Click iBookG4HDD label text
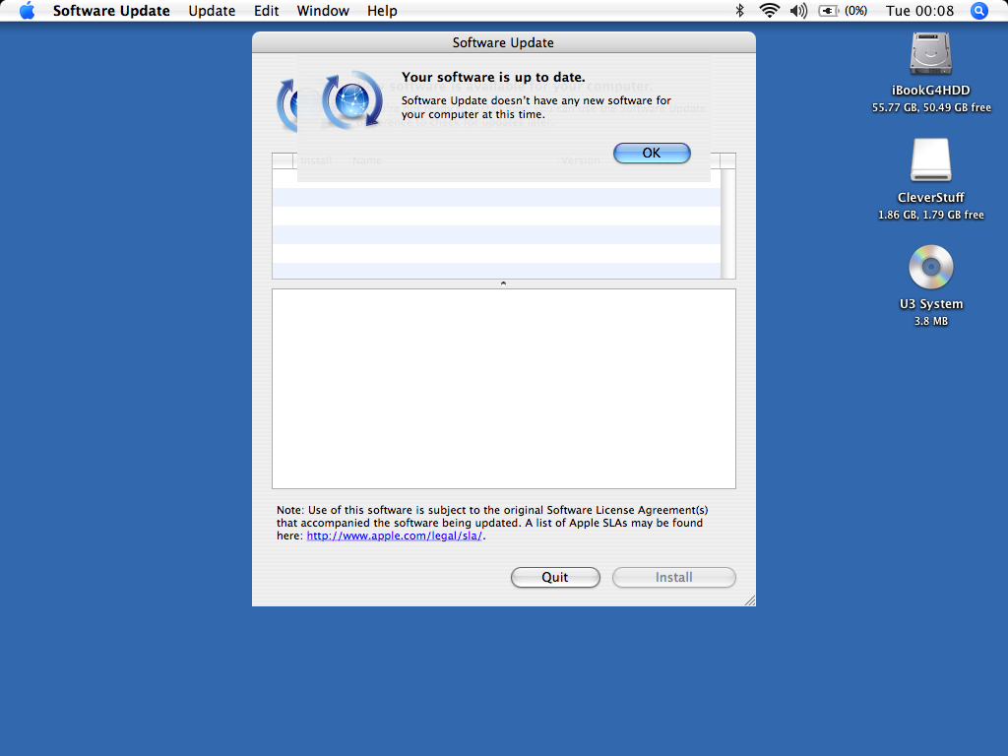 tap(930, 91)
